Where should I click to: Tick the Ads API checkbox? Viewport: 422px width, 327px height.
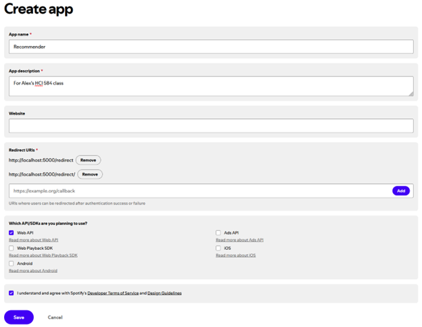[x=218, y=232]
